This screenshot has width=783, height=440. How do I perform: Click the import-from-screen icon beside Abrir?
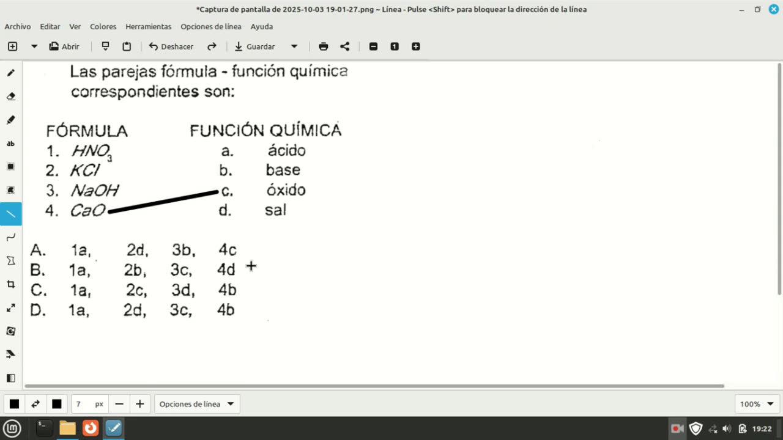[x=105, y=46]
